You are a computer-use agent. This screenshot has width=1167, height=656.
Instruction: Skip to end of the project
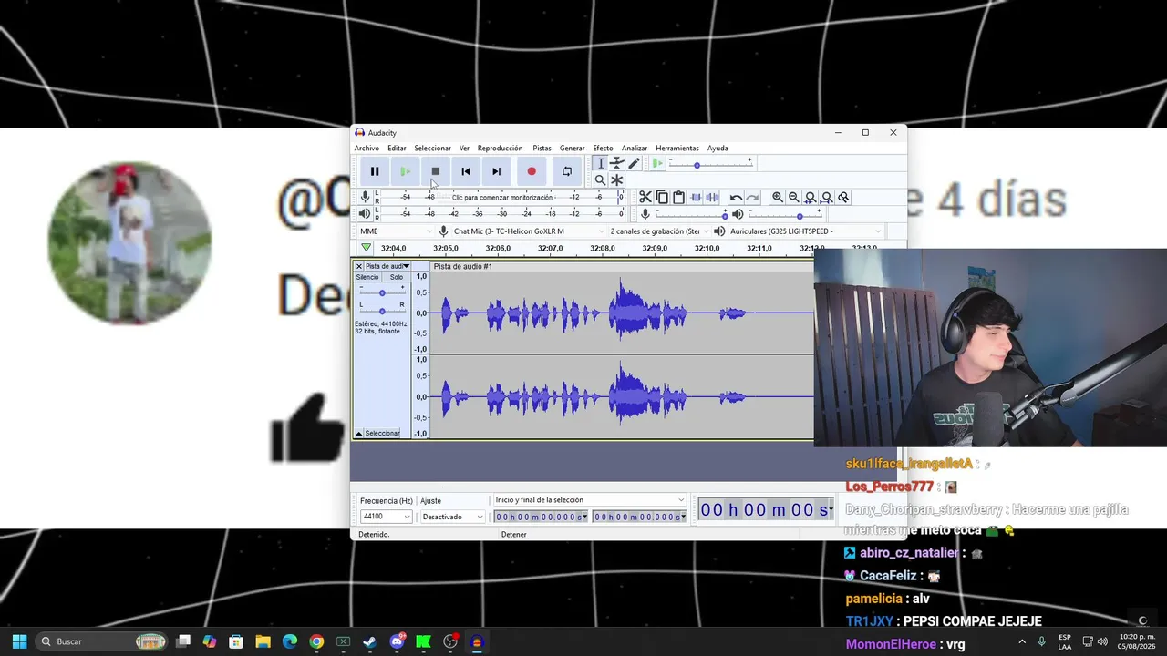pos(496,171)
